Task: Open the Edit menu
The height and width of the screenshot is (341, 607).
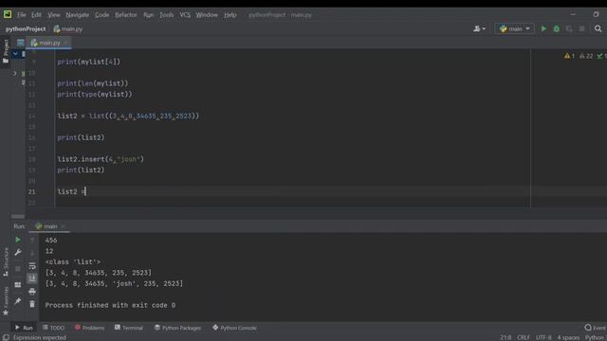Action: 36,15
